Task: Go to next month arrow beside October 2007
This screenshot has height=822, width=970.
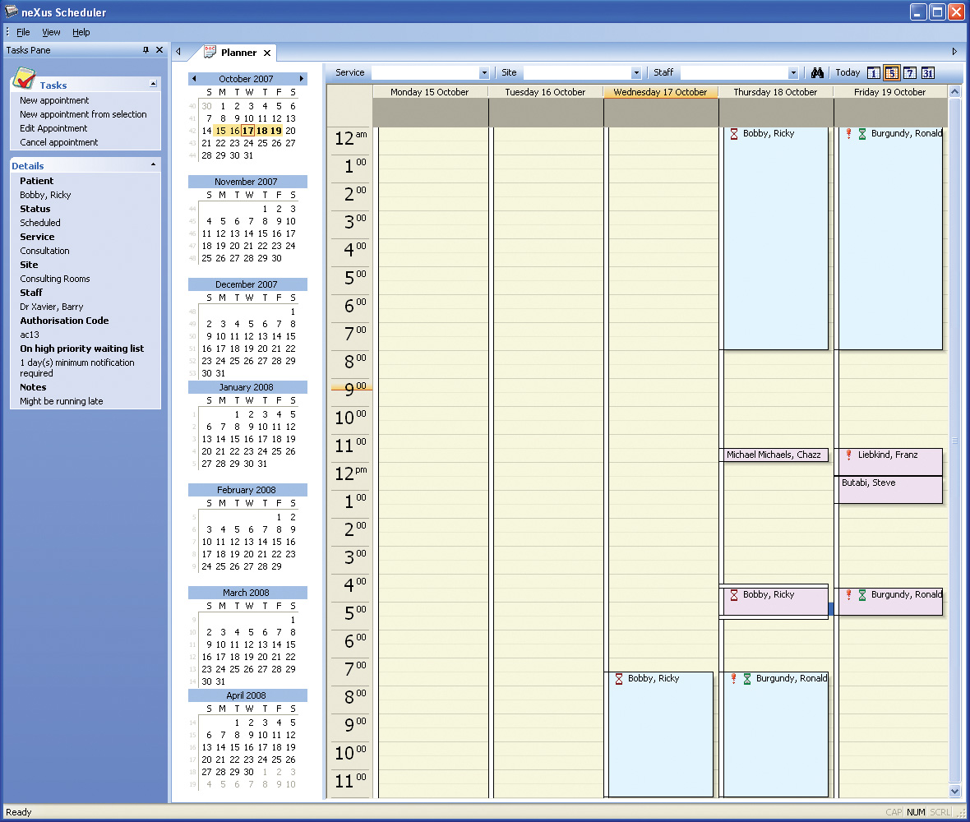Action: point(301,79)
